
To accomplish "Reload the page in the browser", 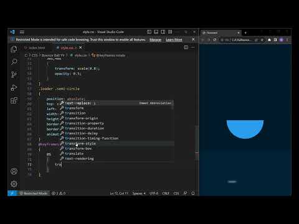I will click(215, 40).
